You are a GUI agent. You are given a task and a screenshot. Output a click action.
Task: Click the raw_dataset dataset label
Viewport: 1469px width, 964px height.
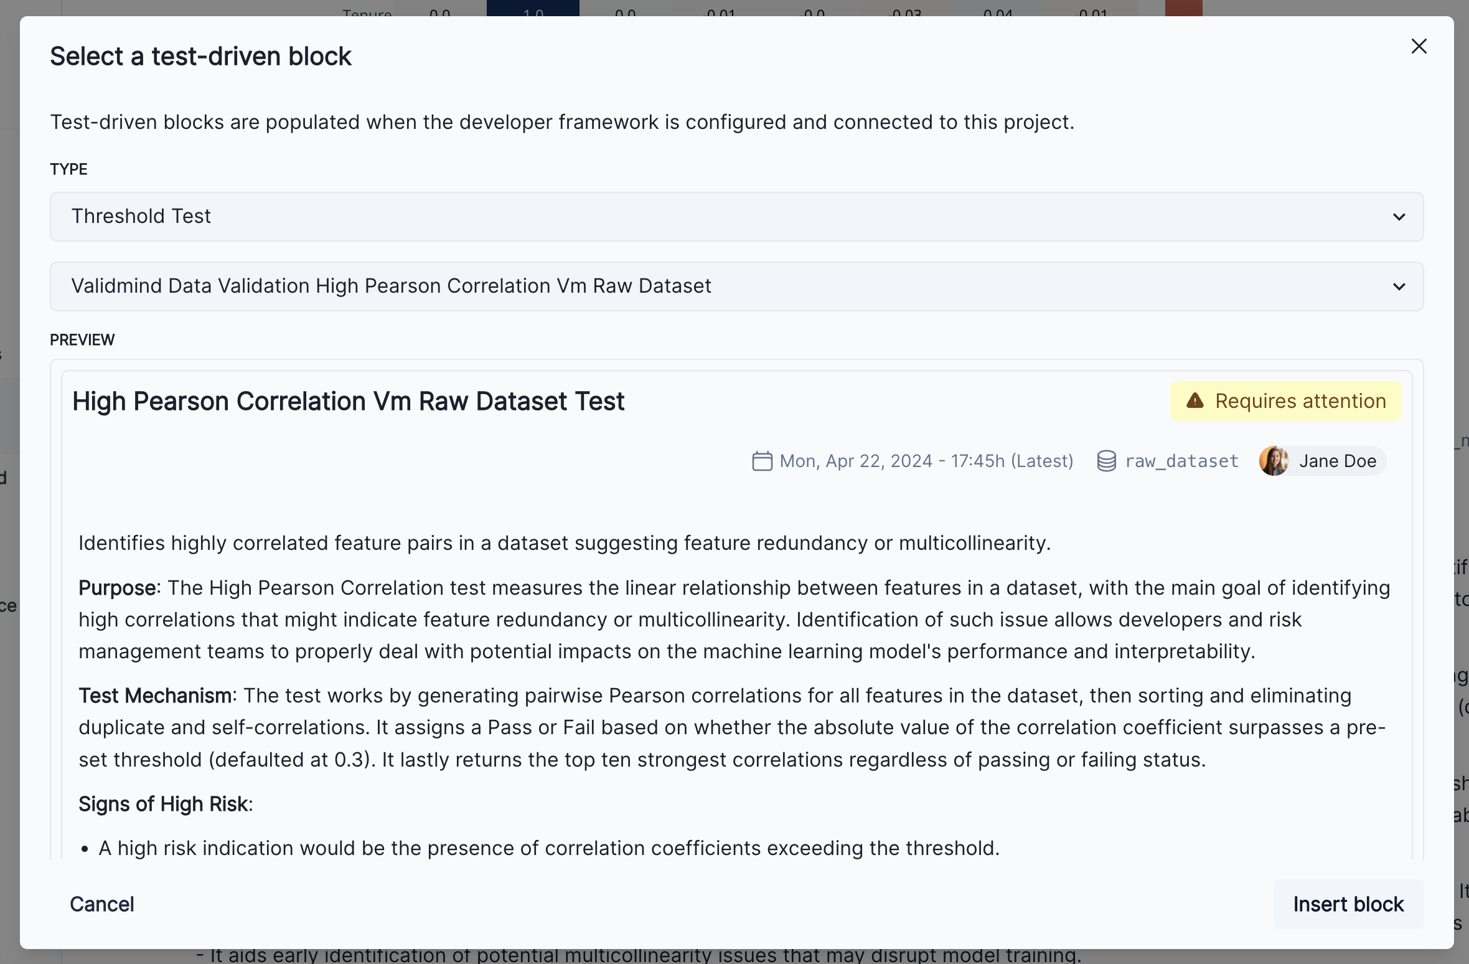click(1181, 461)
